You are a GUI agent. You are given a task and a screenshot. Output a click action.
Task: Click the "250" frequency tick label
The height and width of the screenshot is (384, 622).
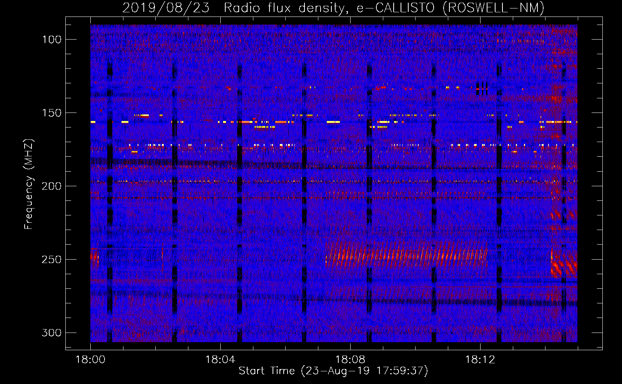[52, 260]
